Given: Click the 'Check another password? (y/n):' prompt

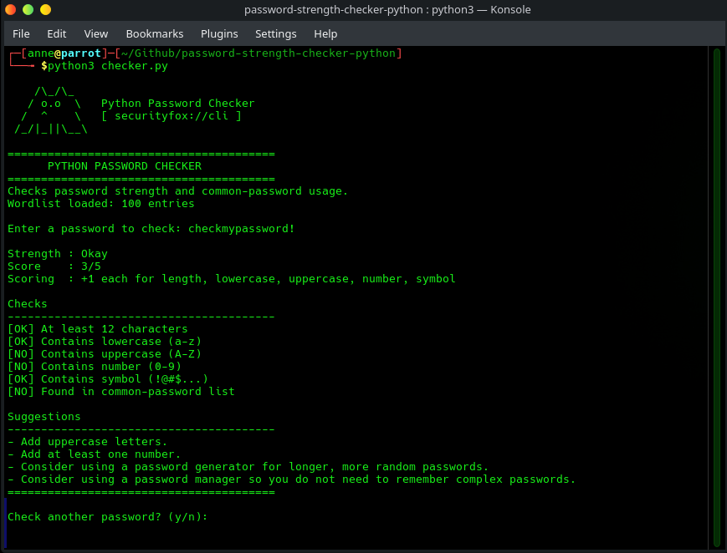Looking at the screenshot, I should pyautogui.click(x=108, y=517).
